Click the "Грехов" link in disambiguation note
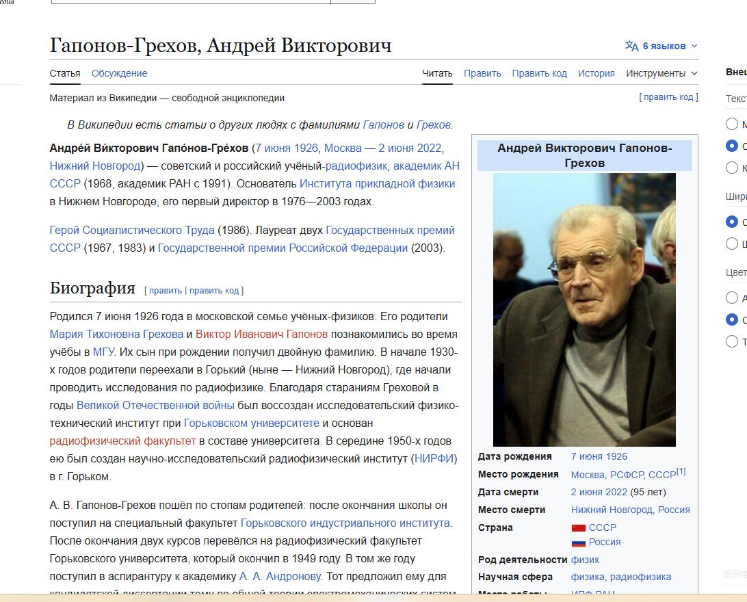This screenshot has height=602, width=747. point(434,125)
